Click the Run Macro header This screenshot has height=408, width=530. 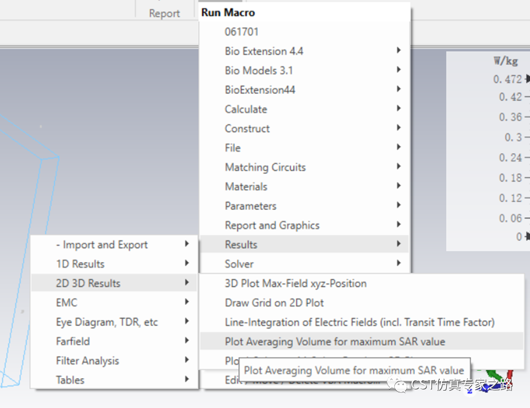[228, 12]
